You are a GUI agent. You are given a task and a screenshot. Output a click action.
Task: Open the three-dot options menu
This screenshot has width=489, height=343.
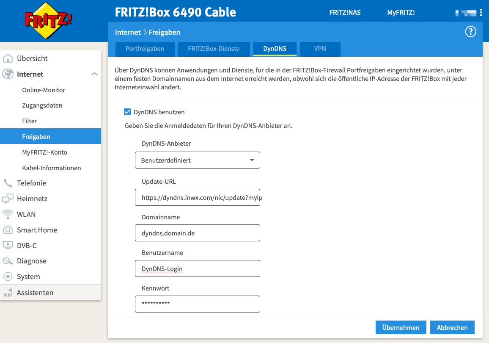[x=481, y=12]
